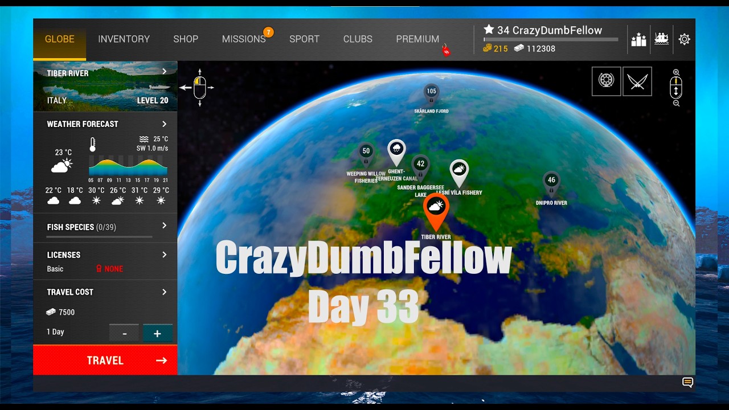729x410 pixels.
Task: Open the Tiber River location thumbnail
Action: pyautogui.click(x=105, y=87)
